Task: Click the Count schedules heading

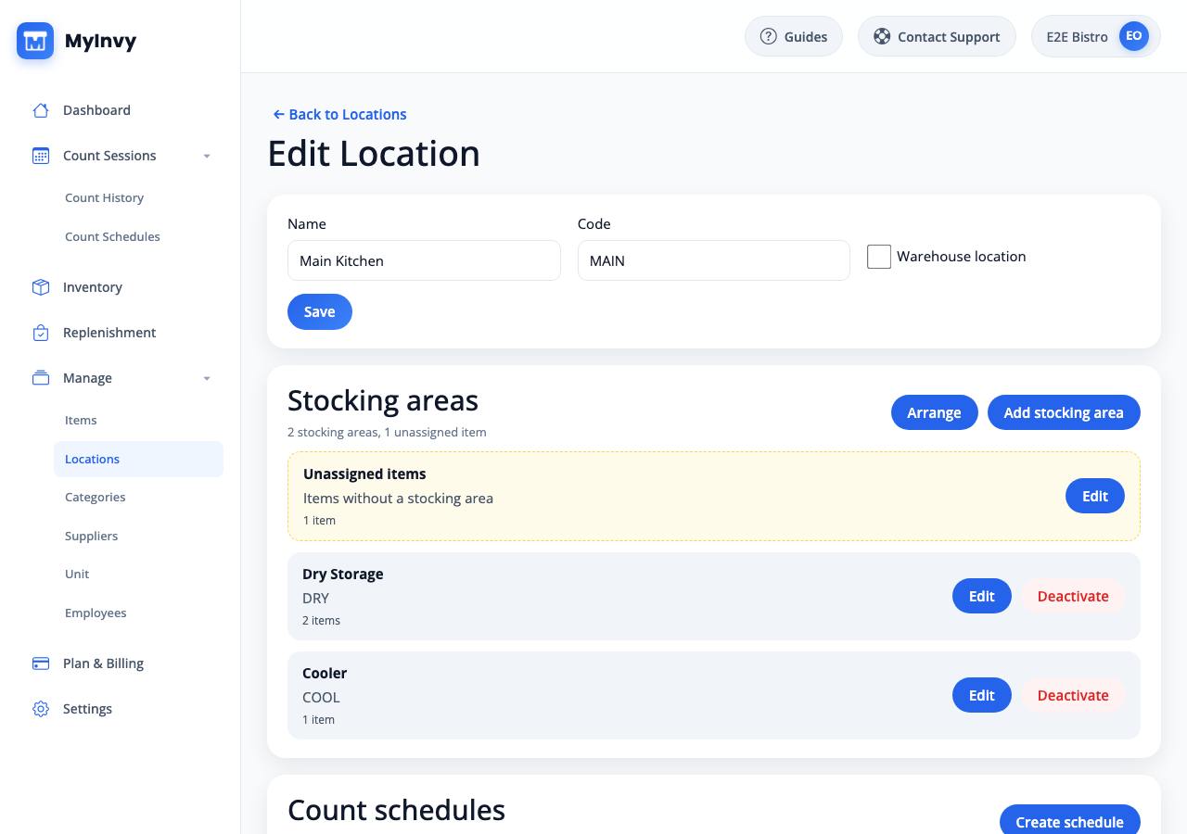Action: click(x=396, y=810)
